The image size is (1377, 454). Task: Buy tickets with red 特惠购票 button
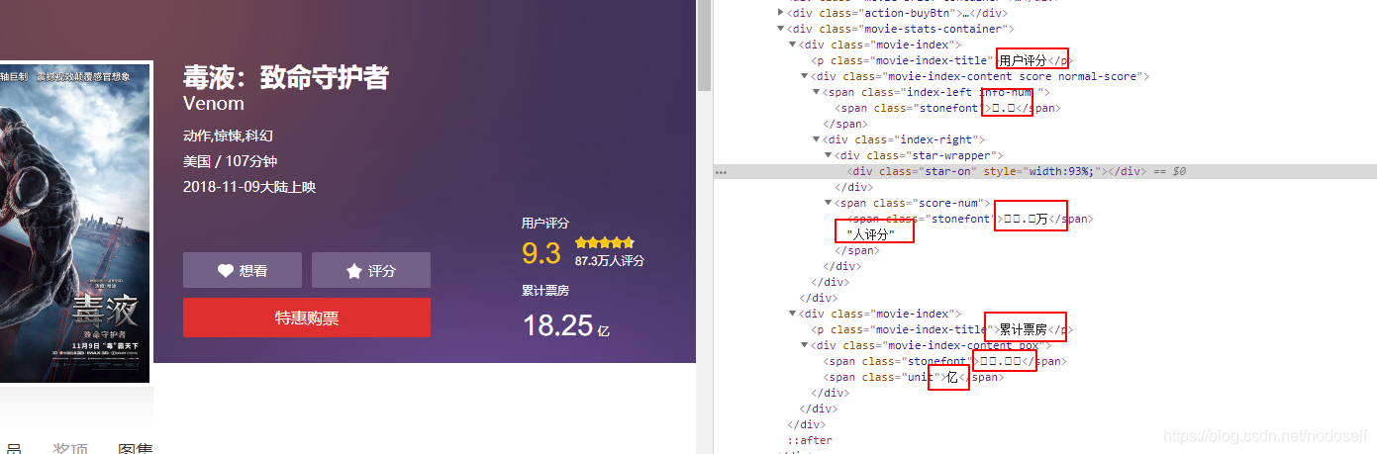click(307, 318)
